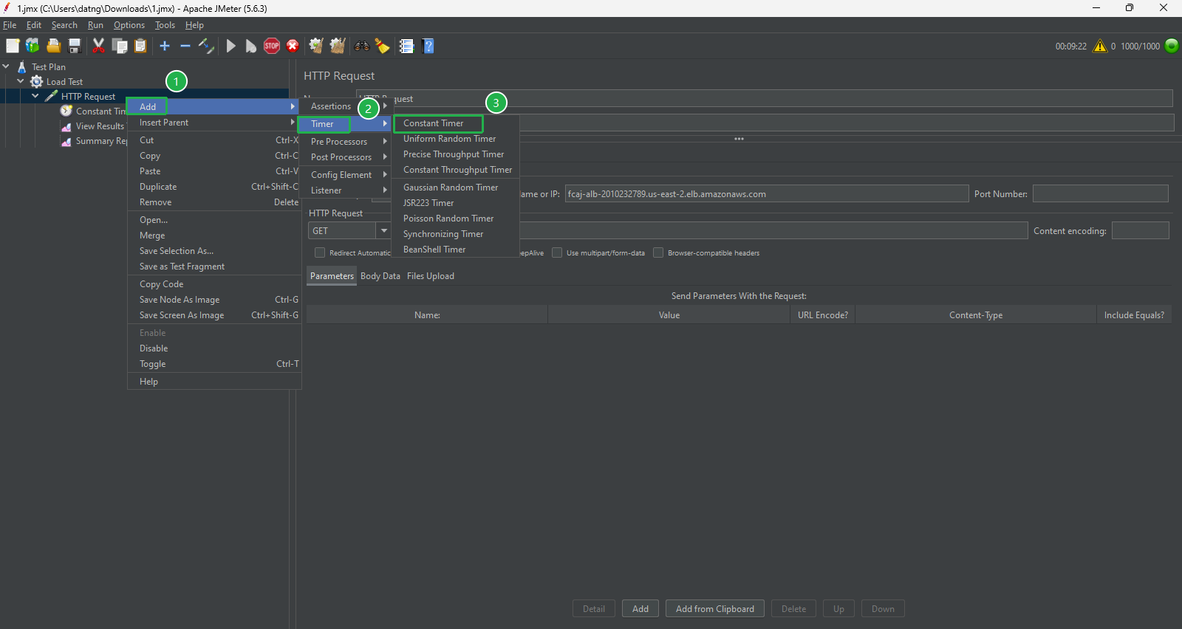Viewport: 1182px width, 629px height.
Task: Open the File menu
Action: (10, 25)
